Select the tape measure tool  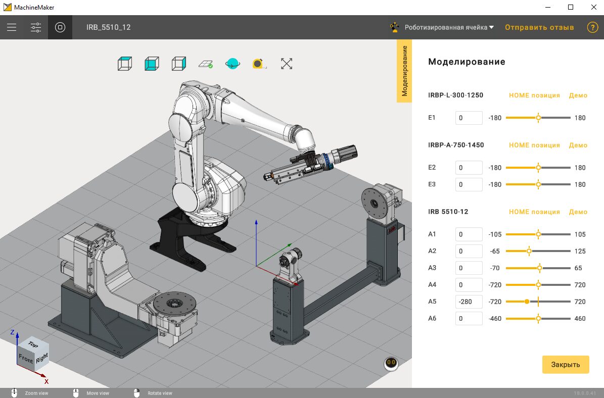(x=259, y=64)
